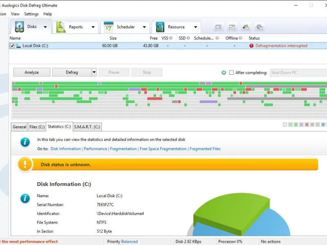This screenshot has width=327, height=245.
Task: Click the Disk status is unknown banner
Action: (168, 165)
